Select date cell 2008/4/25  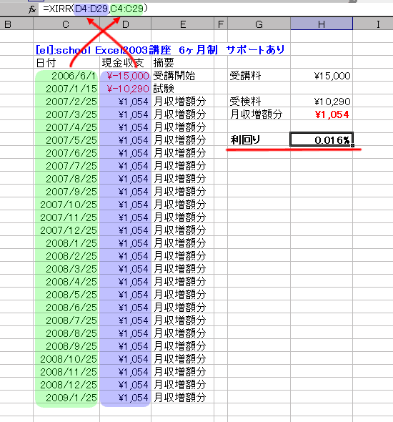[x=66, y=282]
